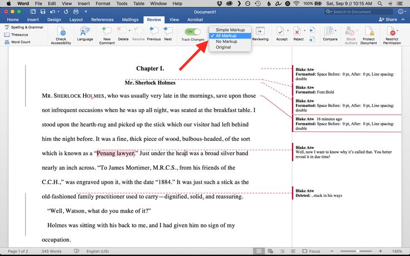This screenshot has height=256, width=410.
Task: Open the Layout ribbon tab
Action: (76, 19)
